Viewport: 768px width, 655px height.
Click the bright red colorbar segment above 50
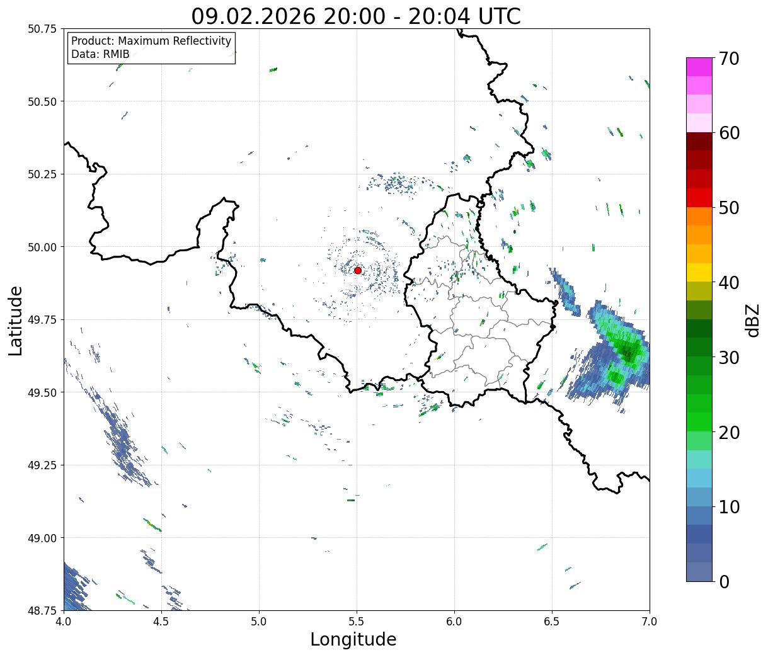coord(699,197)
